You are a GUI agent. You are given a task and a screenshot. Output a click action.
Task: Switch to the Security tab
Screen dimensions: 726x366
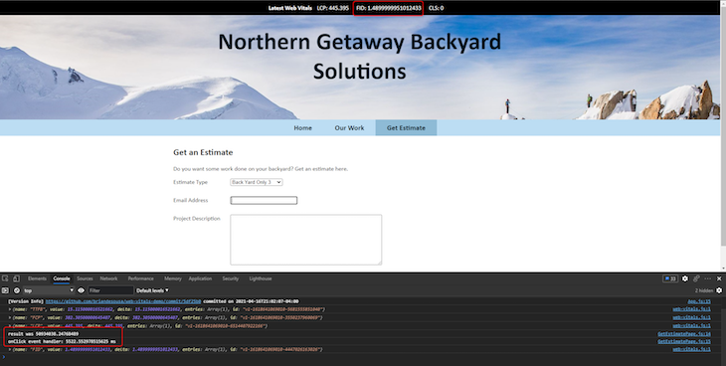(230, 278)
